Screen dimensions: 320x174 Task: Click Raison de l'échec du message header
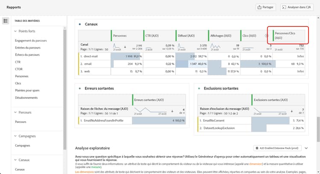click(104, 109)
